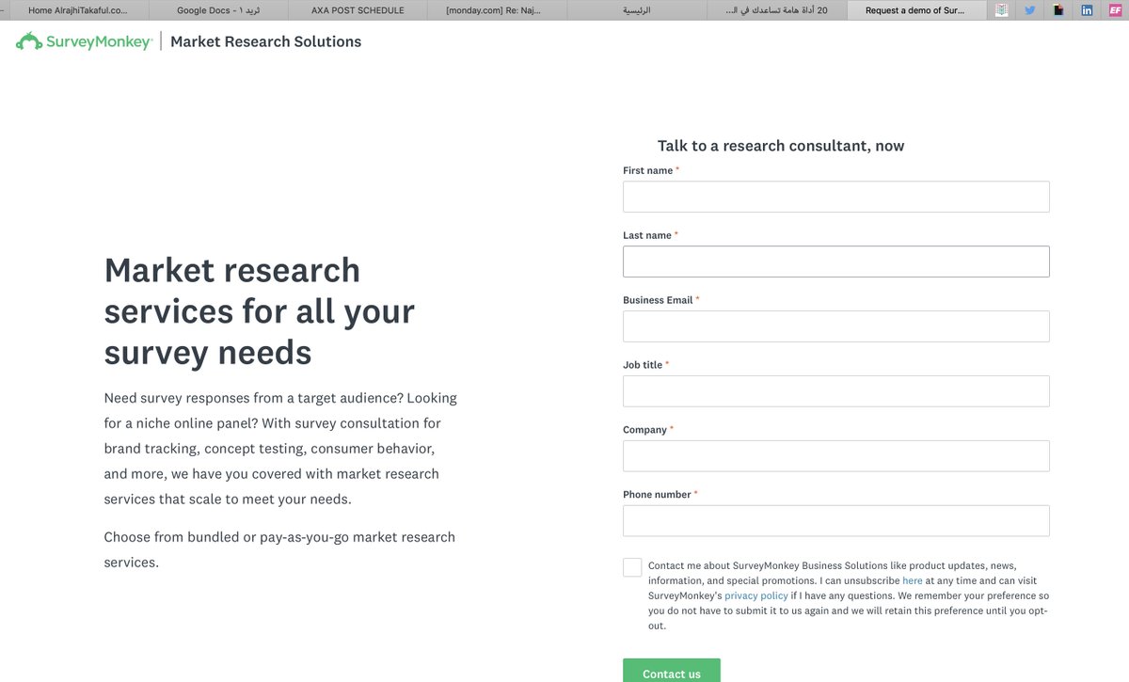This screenshot has width=1129, height=682.
Task: Click the 'Last name' label
Action: 646,235
